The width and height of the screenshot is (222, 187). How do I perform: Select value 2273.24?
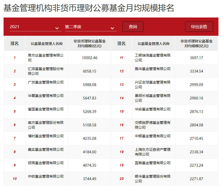[196, 165]
